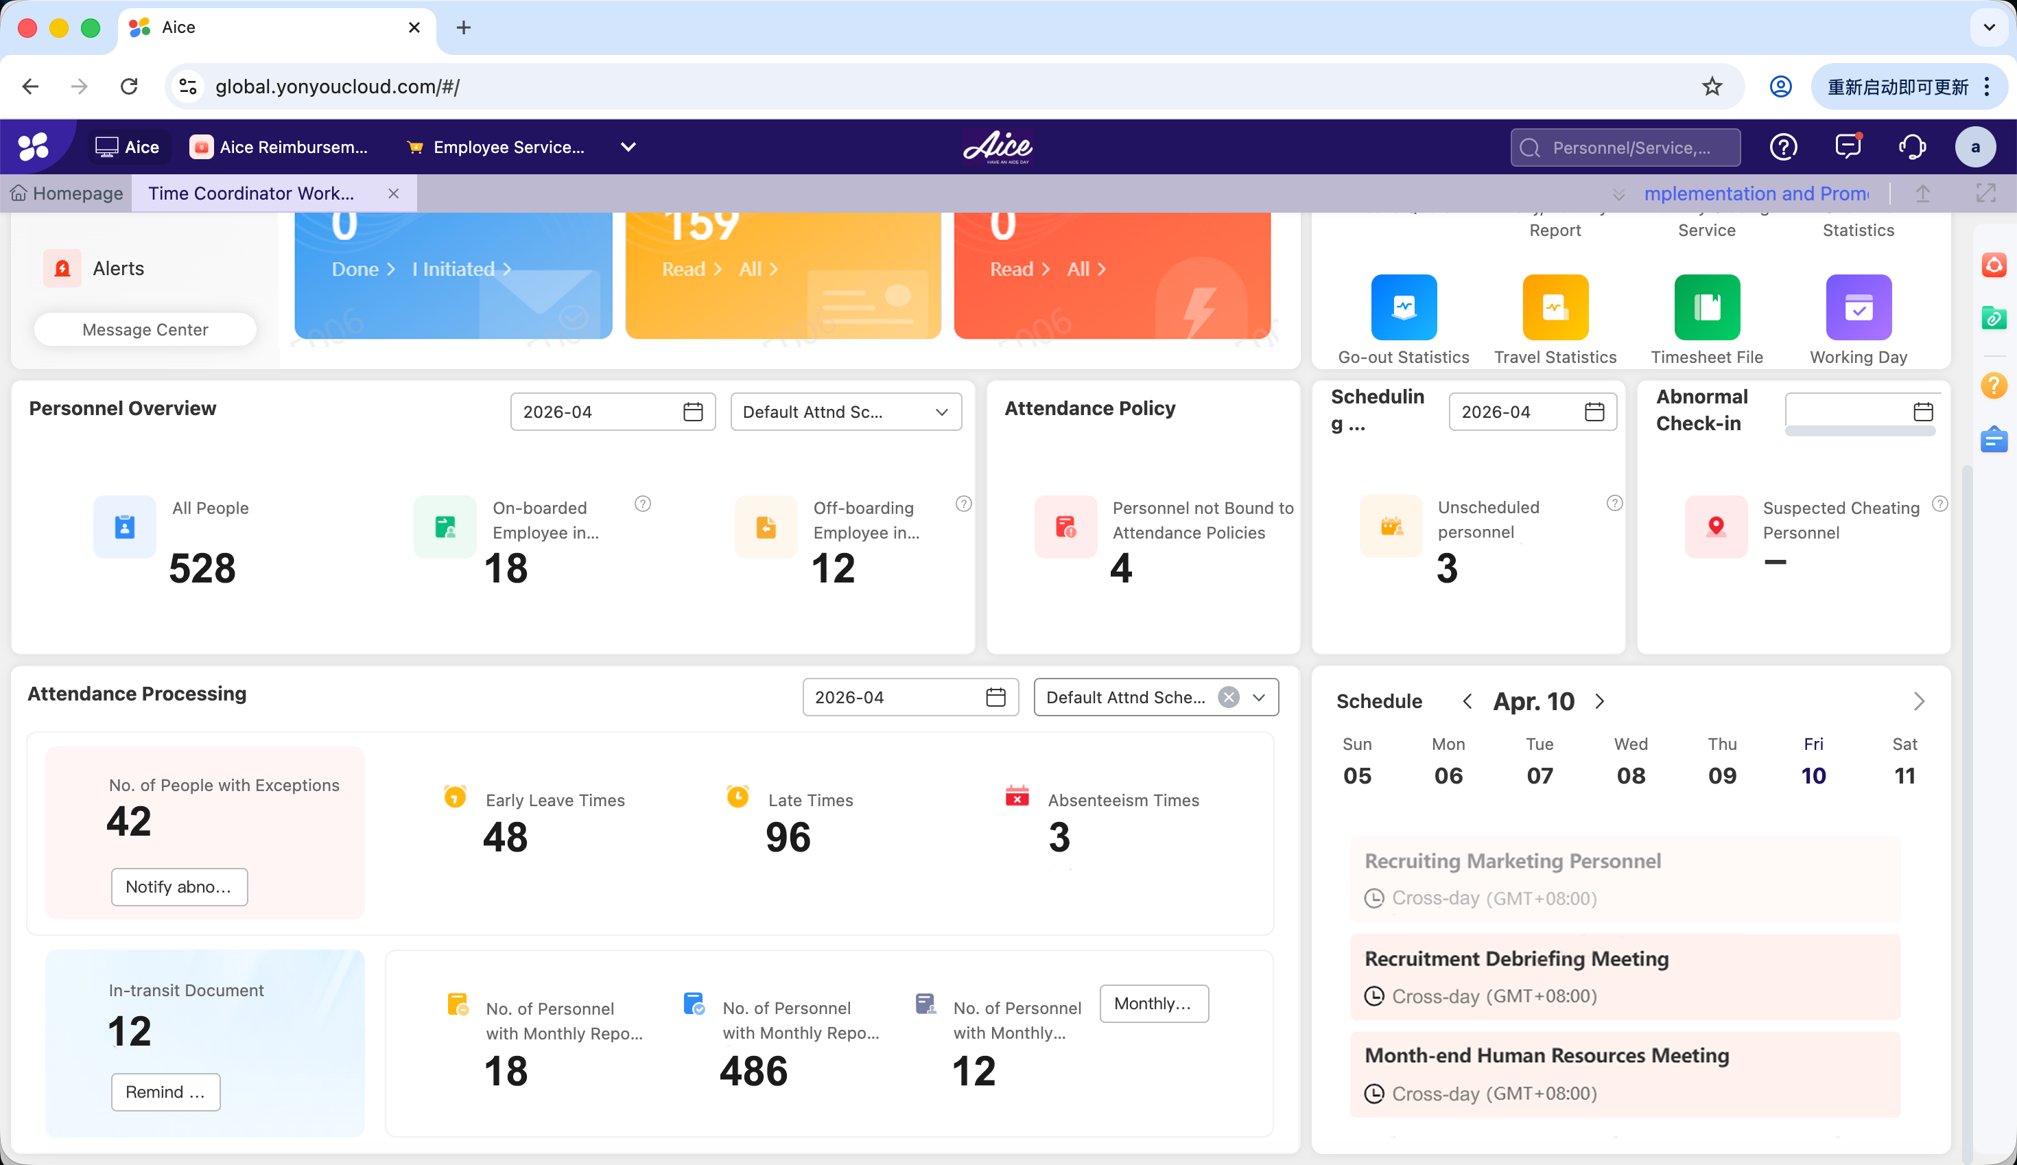Image resolution: width=2017 pixels, height=1165 pixels.
Task: Expand the top navigation apps chevron
Action: (628, 148)
